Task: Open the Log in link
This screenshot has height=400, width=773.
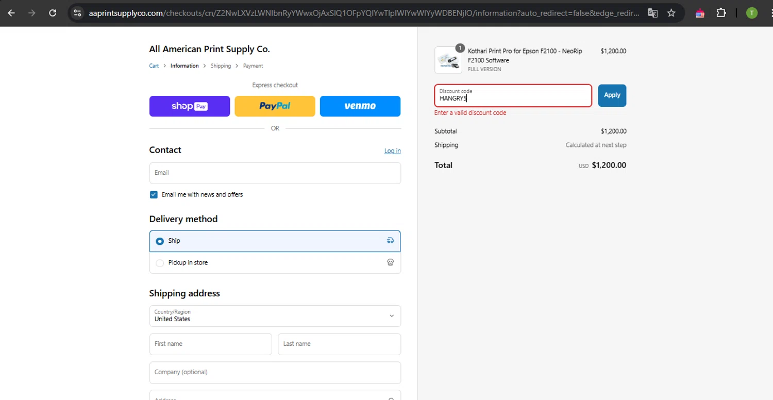Action: point(392,151)
